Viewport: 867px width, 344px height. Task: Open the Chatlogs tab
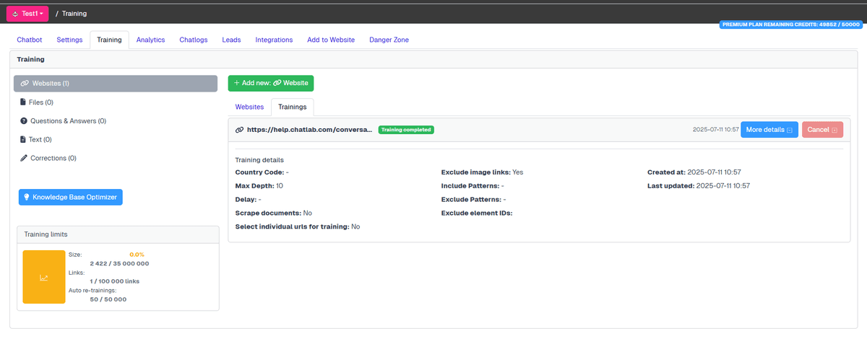point(193,40)
